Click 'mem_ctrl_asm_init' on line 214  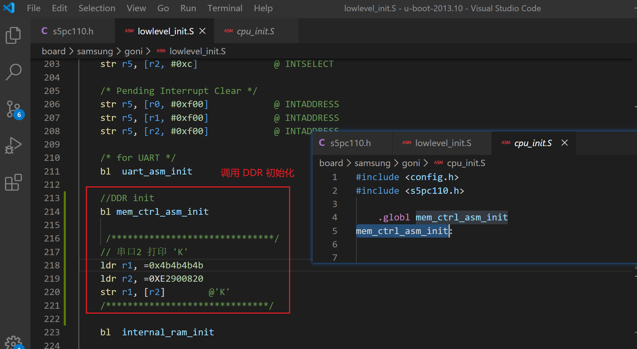(x=162, y=212)
